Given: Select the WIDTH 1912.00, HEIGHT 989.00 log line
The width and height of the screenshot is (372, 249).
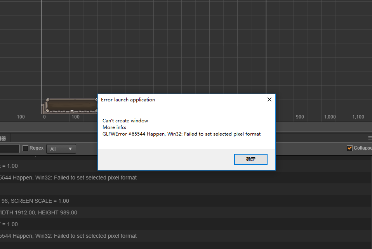Looking at the screenshot, I should point(185,212).
